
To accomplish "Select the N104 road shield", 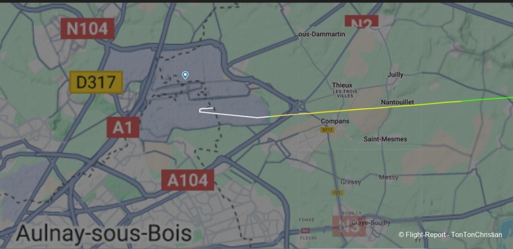I will [88, 29].
